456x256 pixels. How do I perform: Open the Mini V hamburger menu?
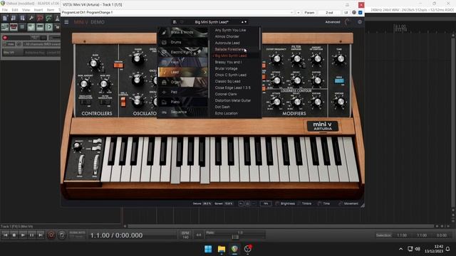tap(66, 22)
